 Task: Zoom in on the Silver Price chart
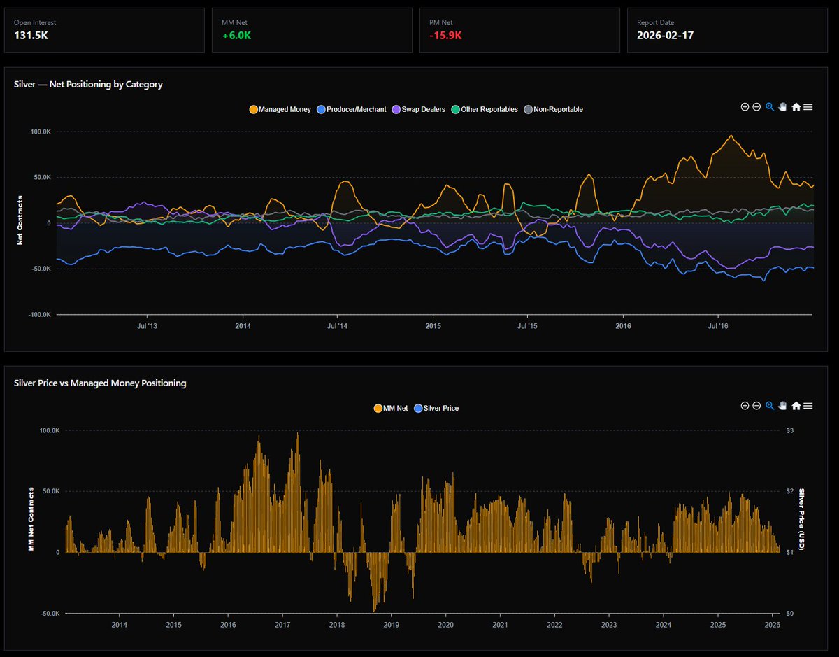coord(745,405)
